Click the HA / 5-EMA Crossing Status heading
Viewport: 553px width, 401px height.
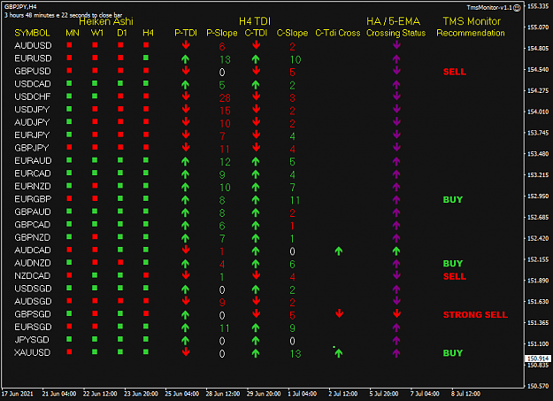tap(396, 27)
